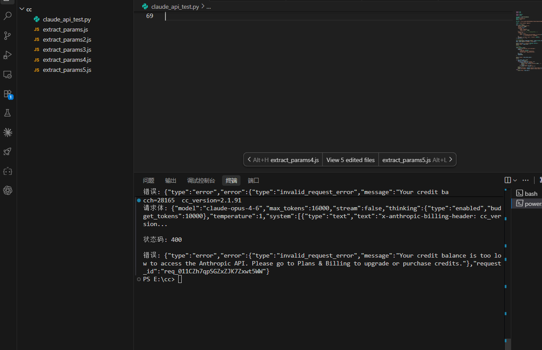
Task: Open the Run and Debug view
Action: tap(7, 55)
